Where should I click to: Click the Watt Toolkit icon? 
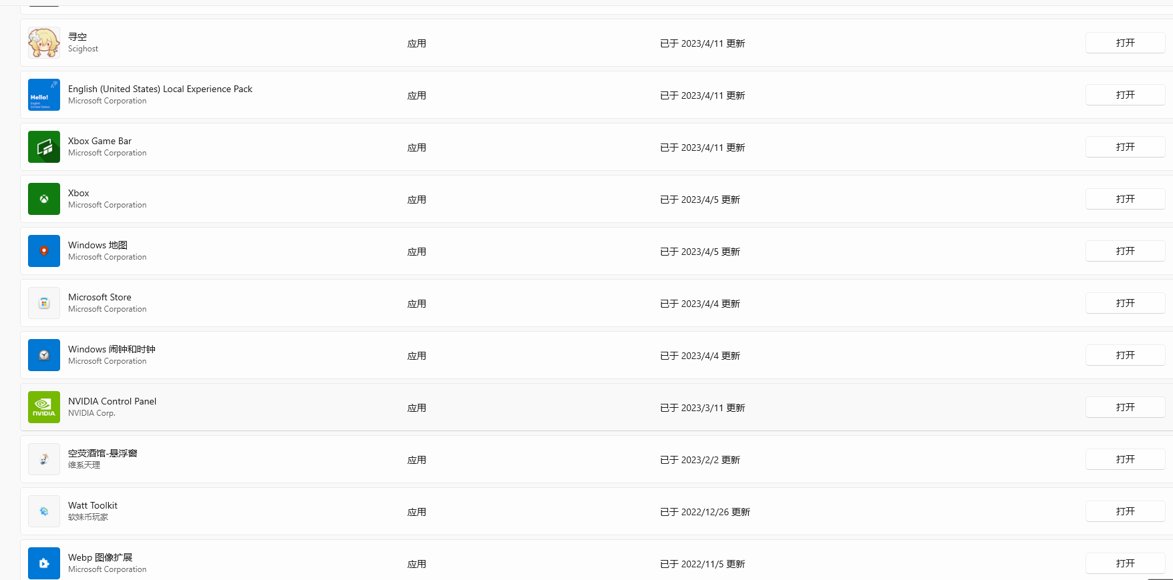click(43, 511)
